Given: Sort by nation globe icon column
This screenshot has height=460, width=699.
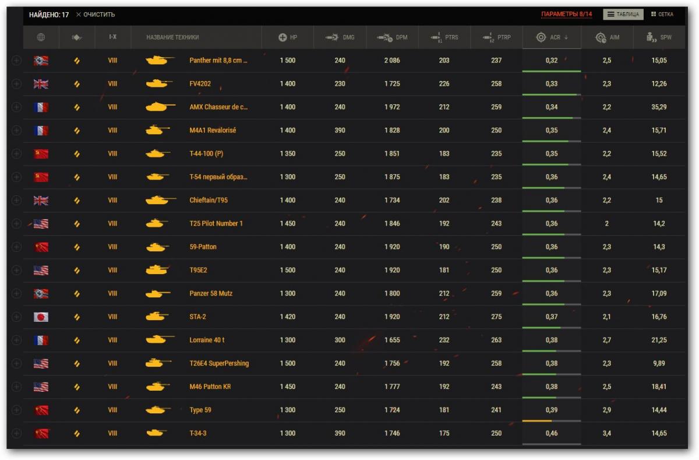Looking at the screenshot, I should [x=41, y=37].
